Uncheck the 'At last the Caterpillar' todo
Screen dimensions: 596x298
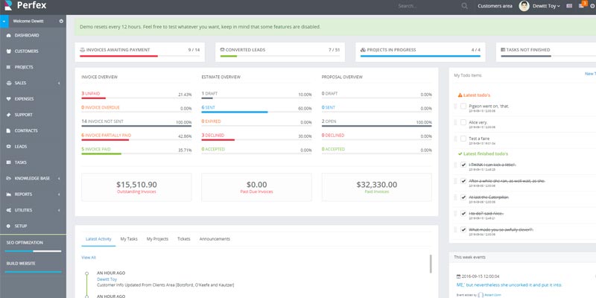[x=462, y=197]
